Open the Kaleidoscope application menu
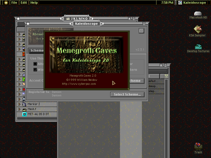 pos(193,3)
